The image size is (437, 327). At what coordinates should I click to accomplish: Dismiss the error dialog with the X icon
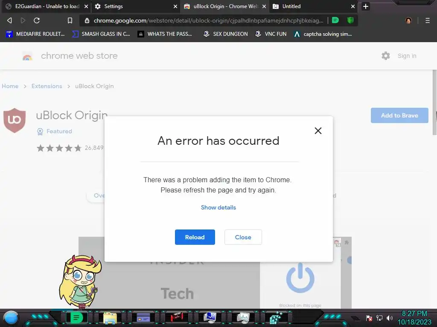[x=318, y=131]
